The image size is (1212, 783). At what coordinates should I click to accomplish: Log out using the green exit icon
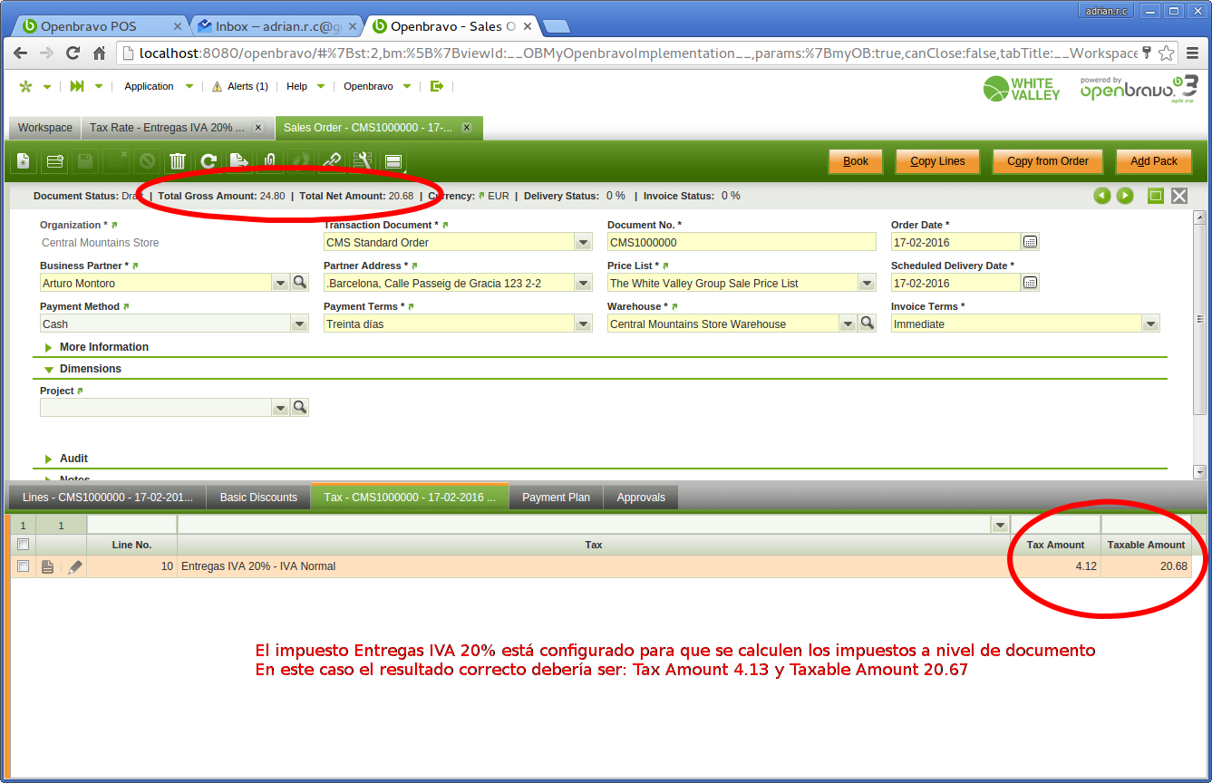click(437, 86)
